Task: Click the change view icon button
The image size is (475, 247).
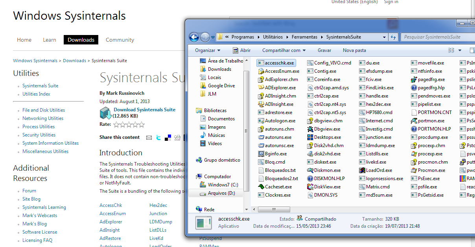Action: (x=451, y=50)
